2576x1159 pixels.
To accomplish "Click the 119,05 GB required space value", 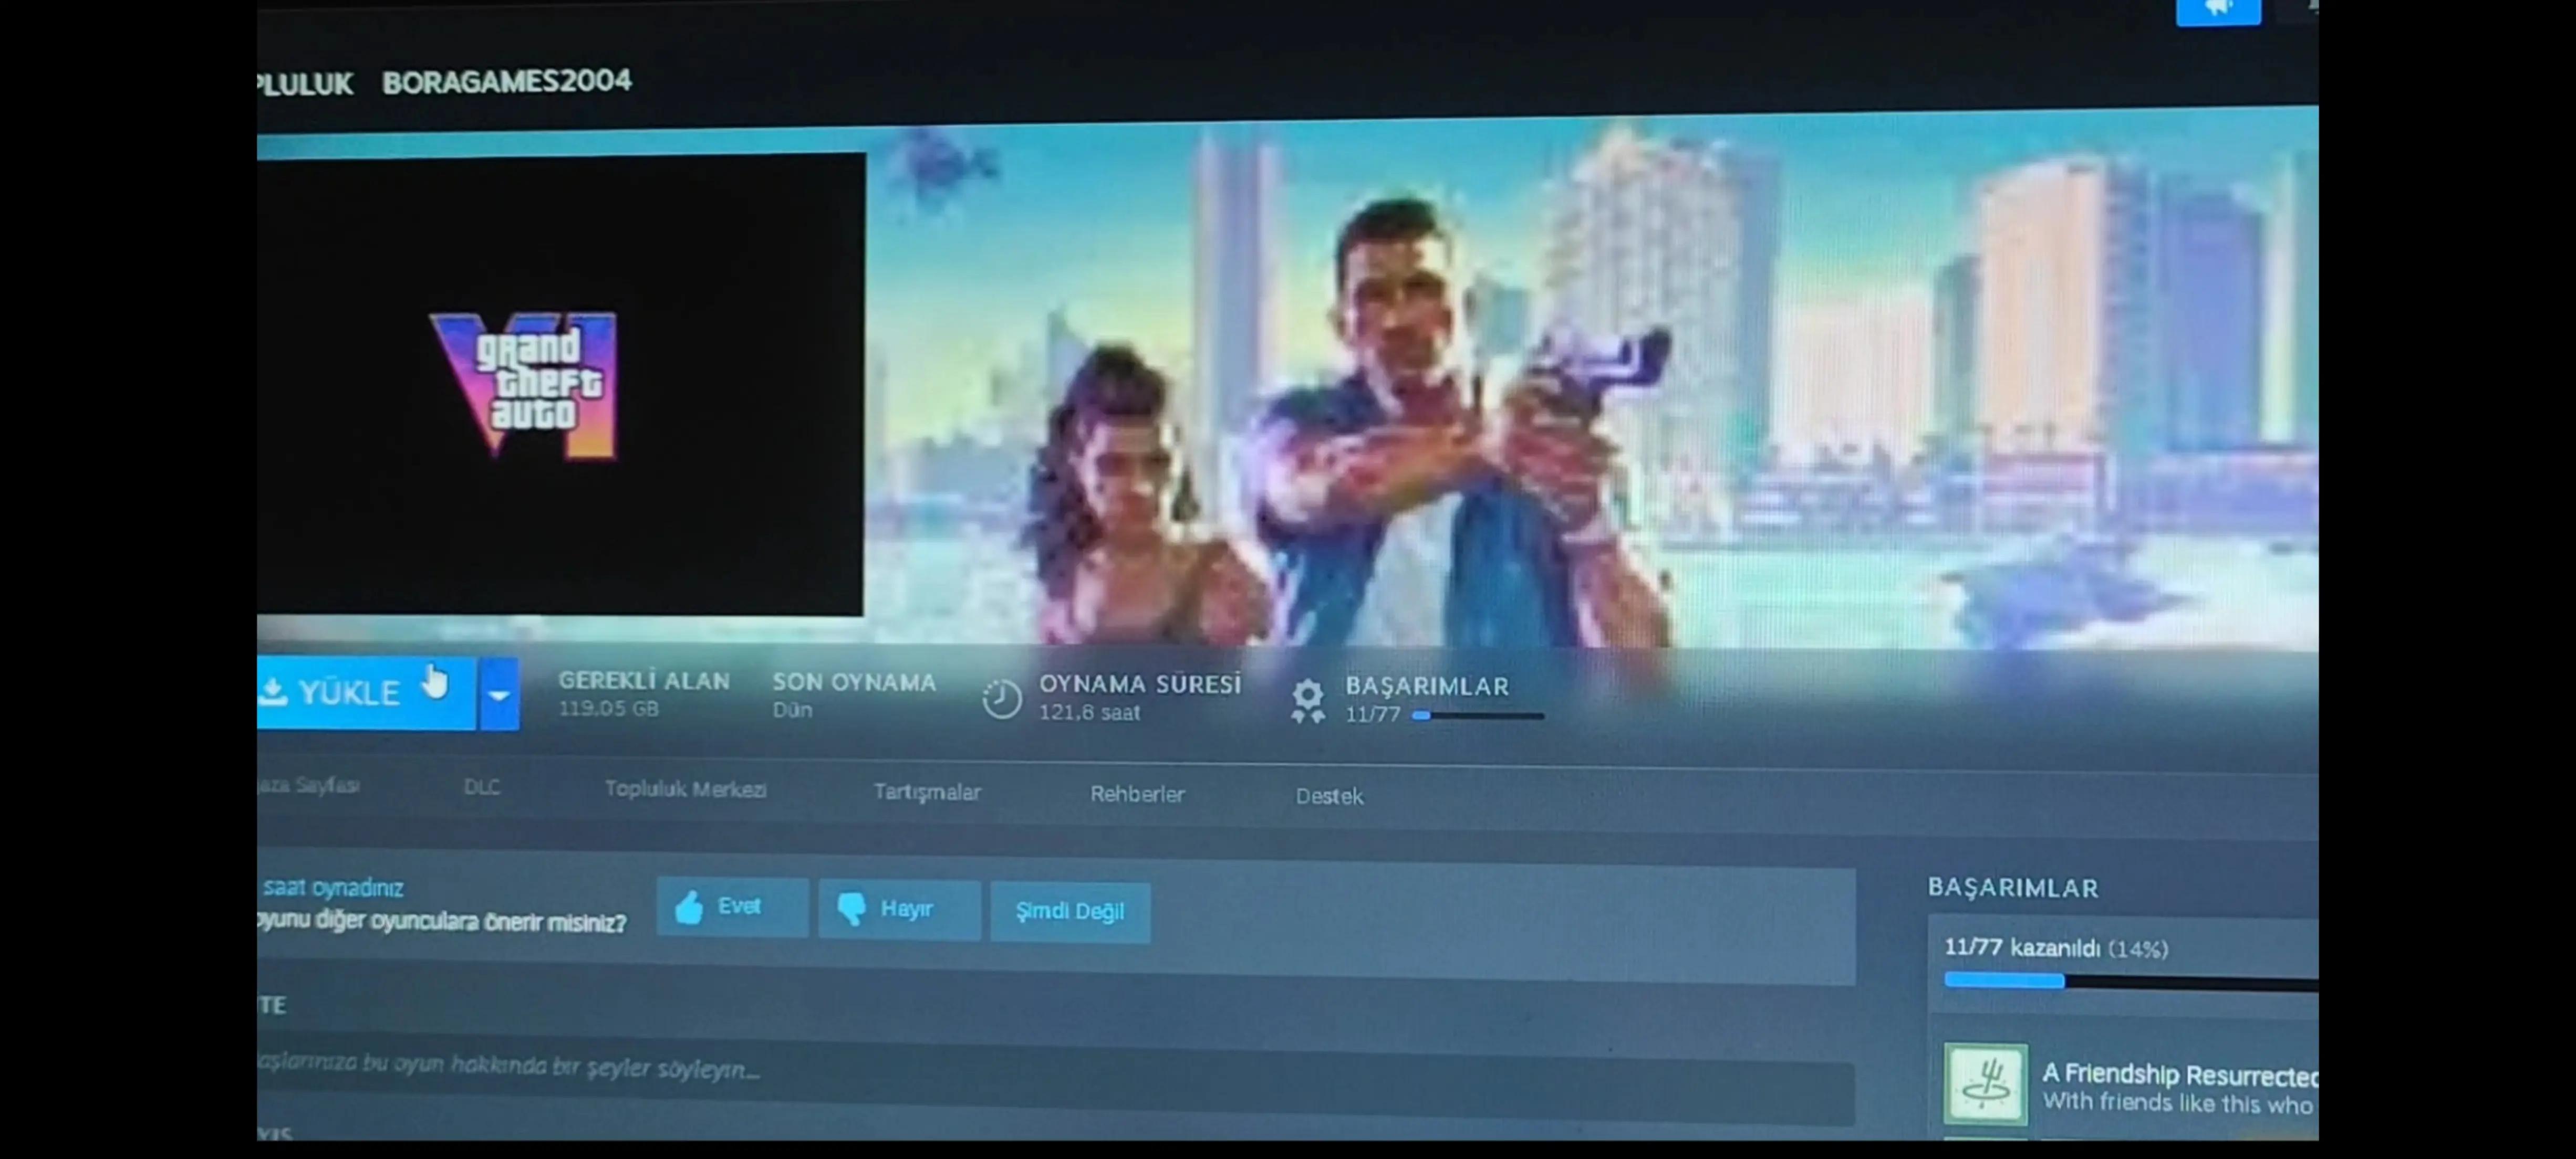I will (x=608, y=709).
